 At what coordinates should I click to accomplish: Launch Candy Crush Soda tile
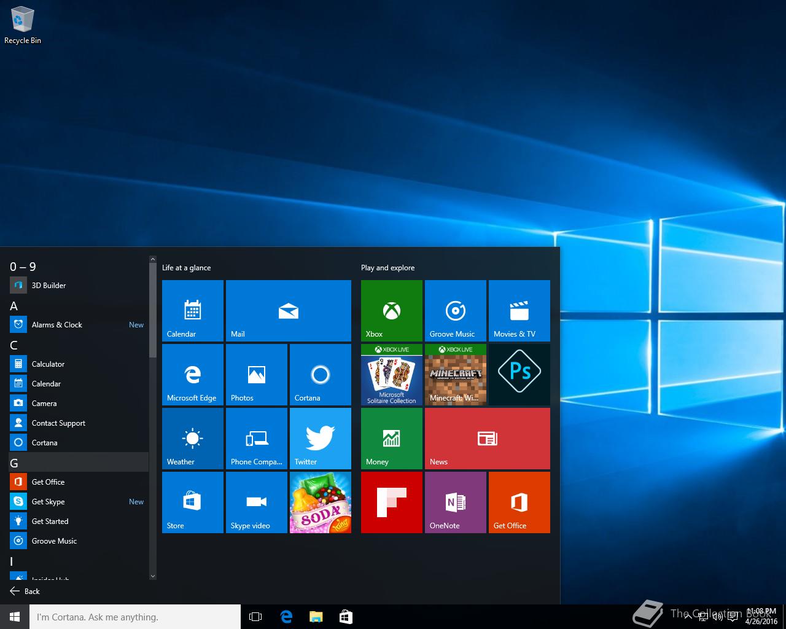tap(321, 502)
